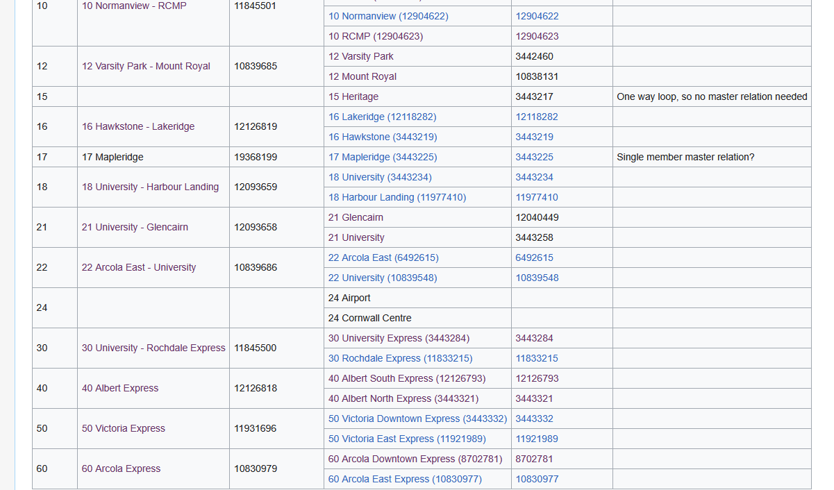Viewport: 834px width, 490px height.
Task: Open the 30 Rochdale Express (11833215) link
Action: pos(400,358)
